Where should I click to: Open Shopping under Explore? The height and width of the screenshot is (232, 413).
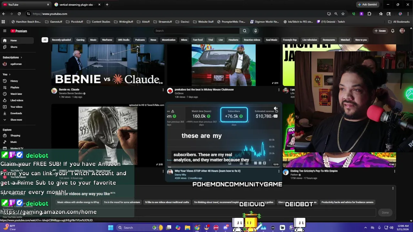(x=17, y=135)
